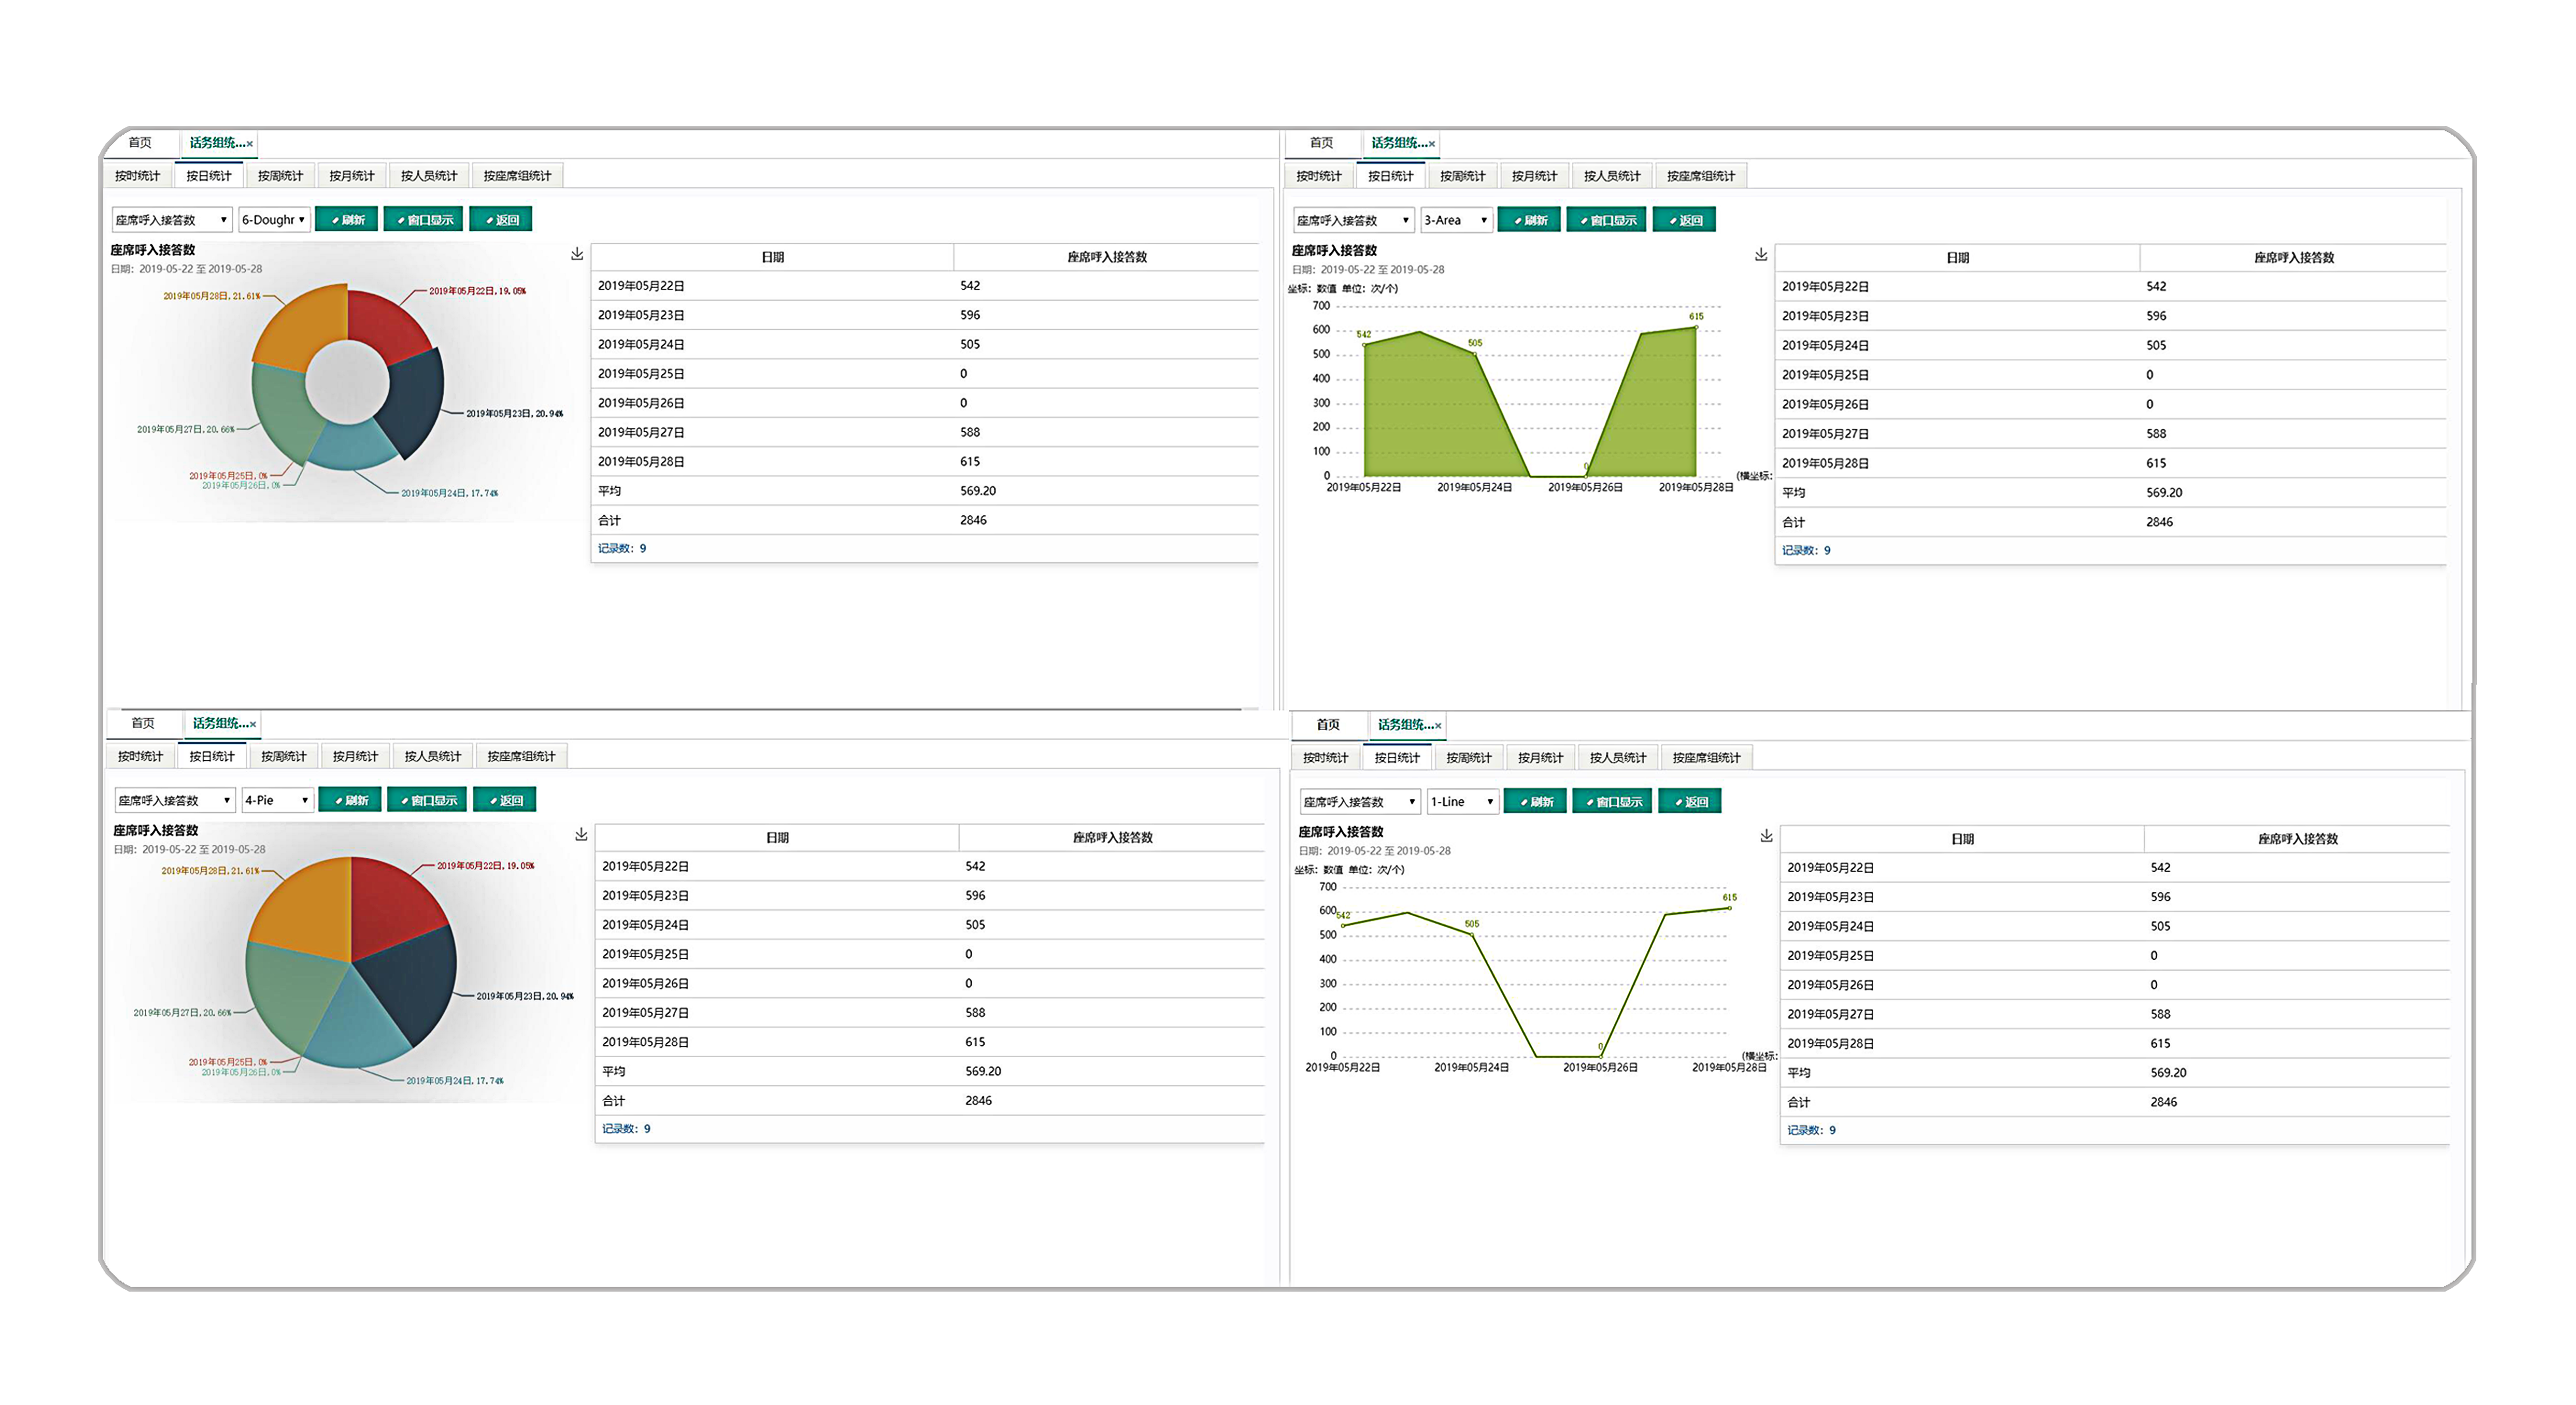Viewport: 2576px width, 1405px height.
Task: Open the 3-Area chart type dropdown
Action: click(1457, 220)
